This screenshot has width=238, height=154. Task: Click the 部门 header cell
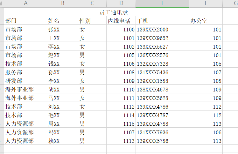coord(25,21)
